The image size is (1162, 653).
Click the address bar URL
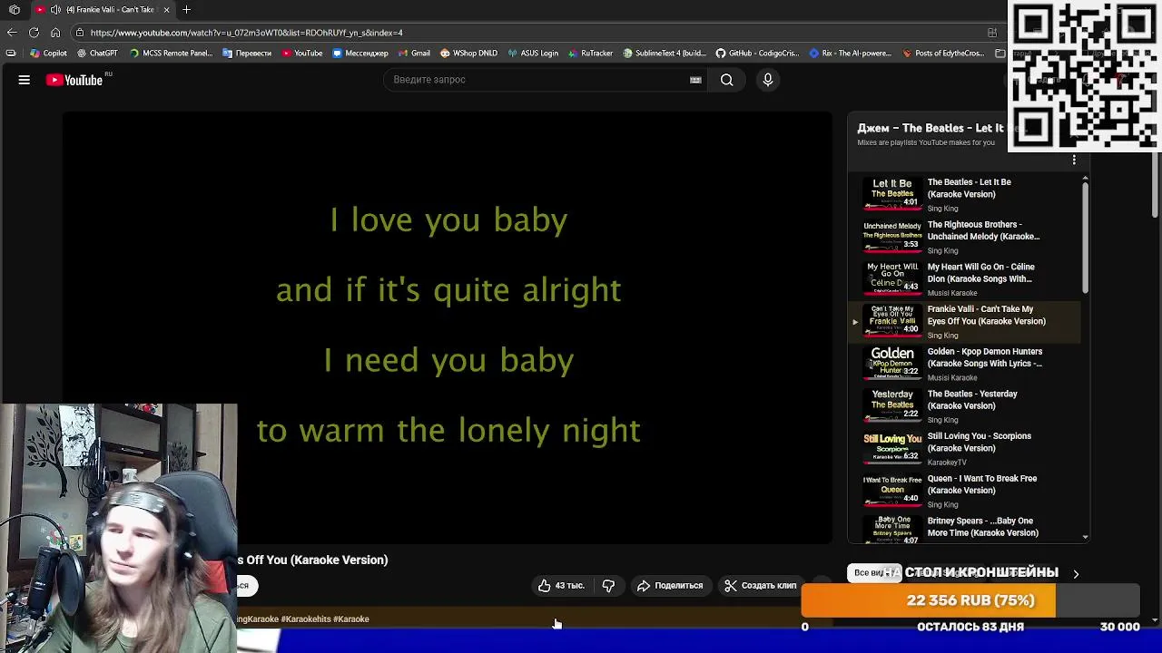[246, 33]
